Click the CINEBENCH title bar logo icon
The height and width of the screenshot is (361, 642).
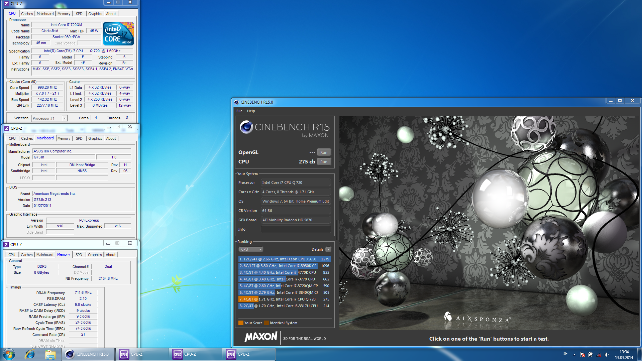tap(236, 102)
